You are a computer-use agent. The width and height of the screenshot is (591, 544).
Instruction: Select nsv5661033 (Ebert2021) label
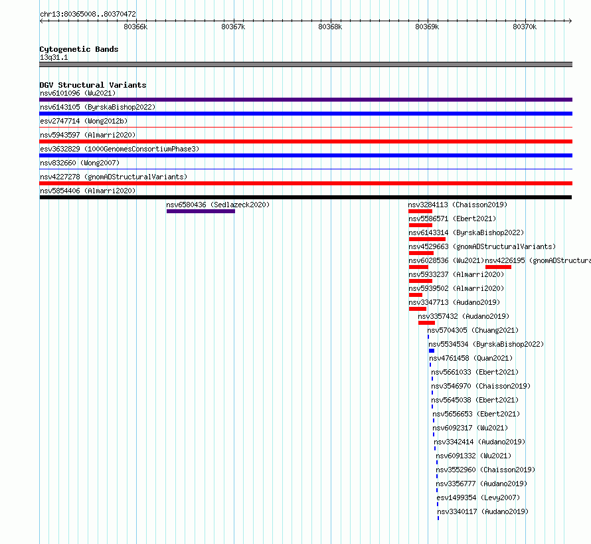point(475,372)
